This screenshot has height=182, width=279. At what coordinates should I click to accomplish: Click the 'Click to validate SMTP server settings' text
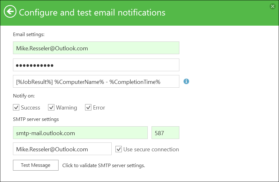[103, 165]
